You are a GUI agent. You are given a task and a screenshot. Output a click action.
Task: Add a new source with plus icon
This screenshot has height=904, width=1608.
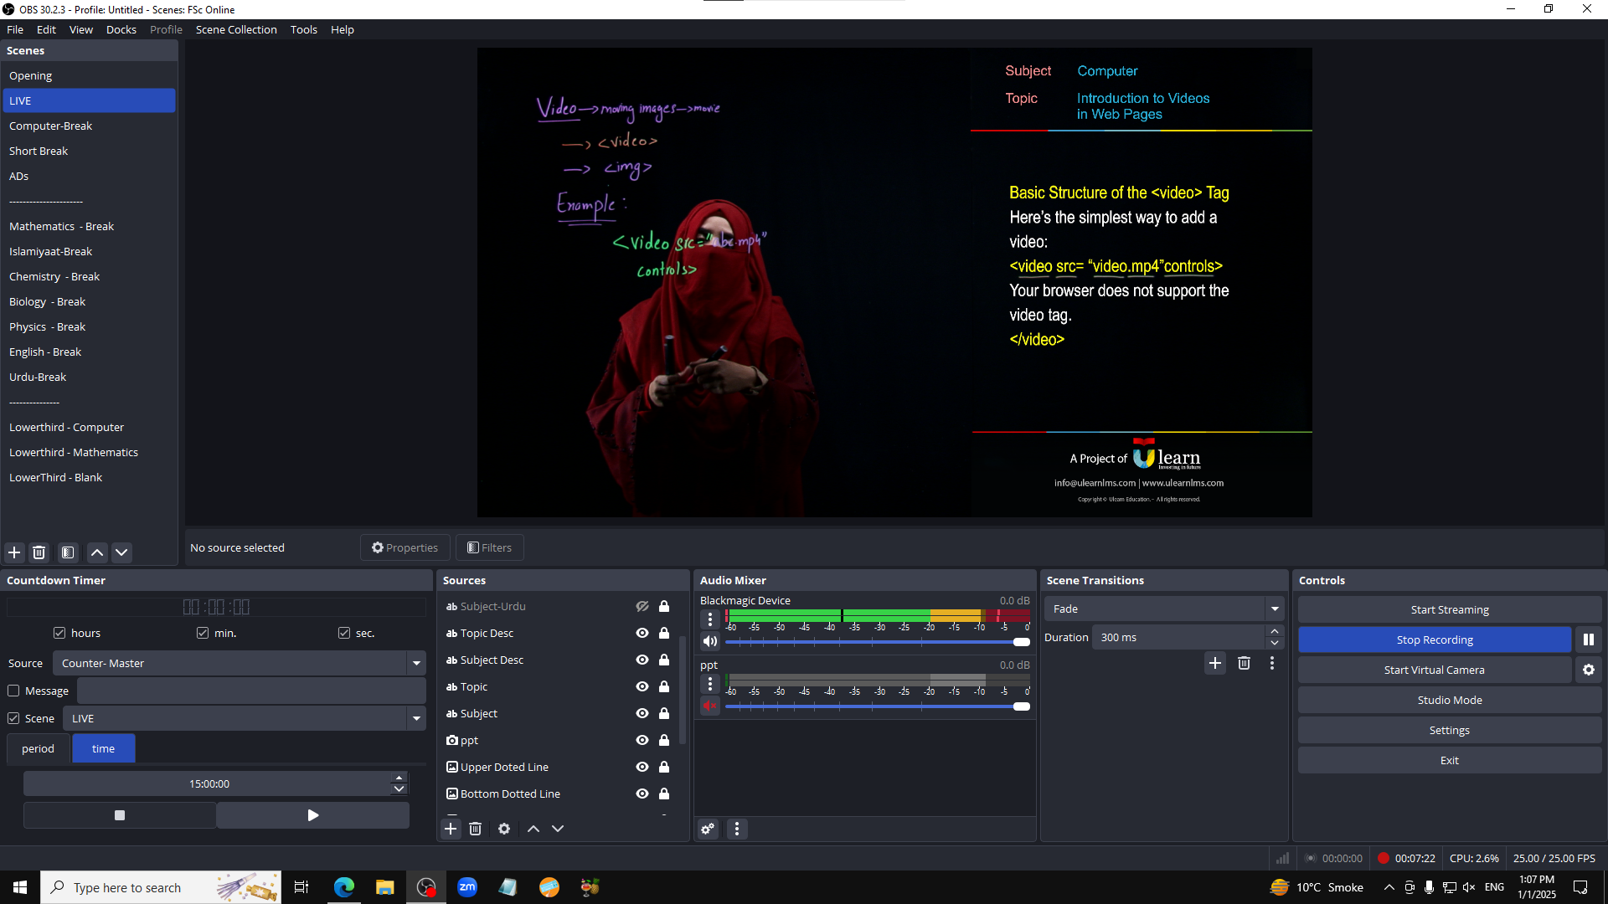point(451,829)
